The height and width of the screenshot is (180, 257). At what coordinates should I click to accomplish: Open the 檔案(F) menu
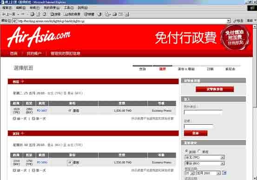coord(7,7)
